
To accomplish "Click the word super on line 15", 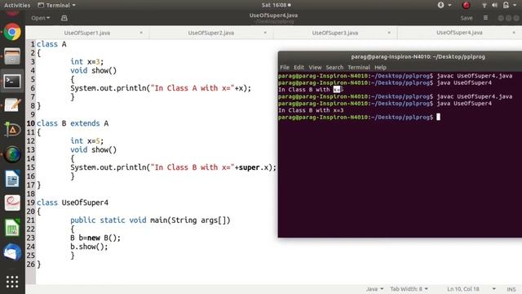I will 250,167.
